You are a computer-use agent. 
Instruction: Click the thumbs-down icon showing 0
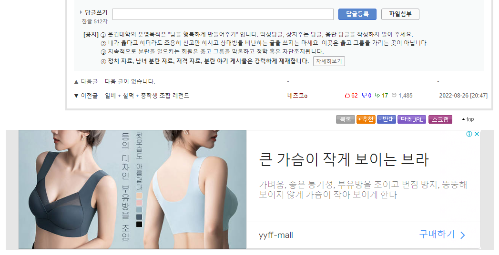point(364,95)
